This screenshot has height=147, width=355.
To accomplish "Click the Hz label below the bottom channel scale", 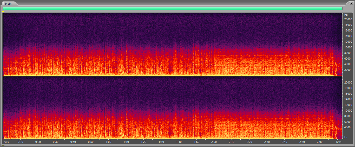I will pos(346,137).
